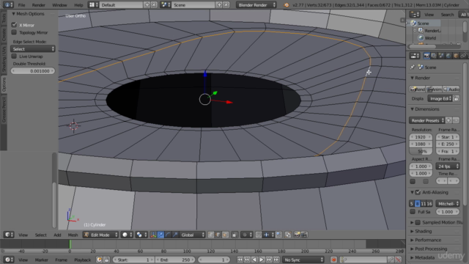Screen dimensions: 469x264
Task: Click the Render image button
Action: click(x=417, y=89)
